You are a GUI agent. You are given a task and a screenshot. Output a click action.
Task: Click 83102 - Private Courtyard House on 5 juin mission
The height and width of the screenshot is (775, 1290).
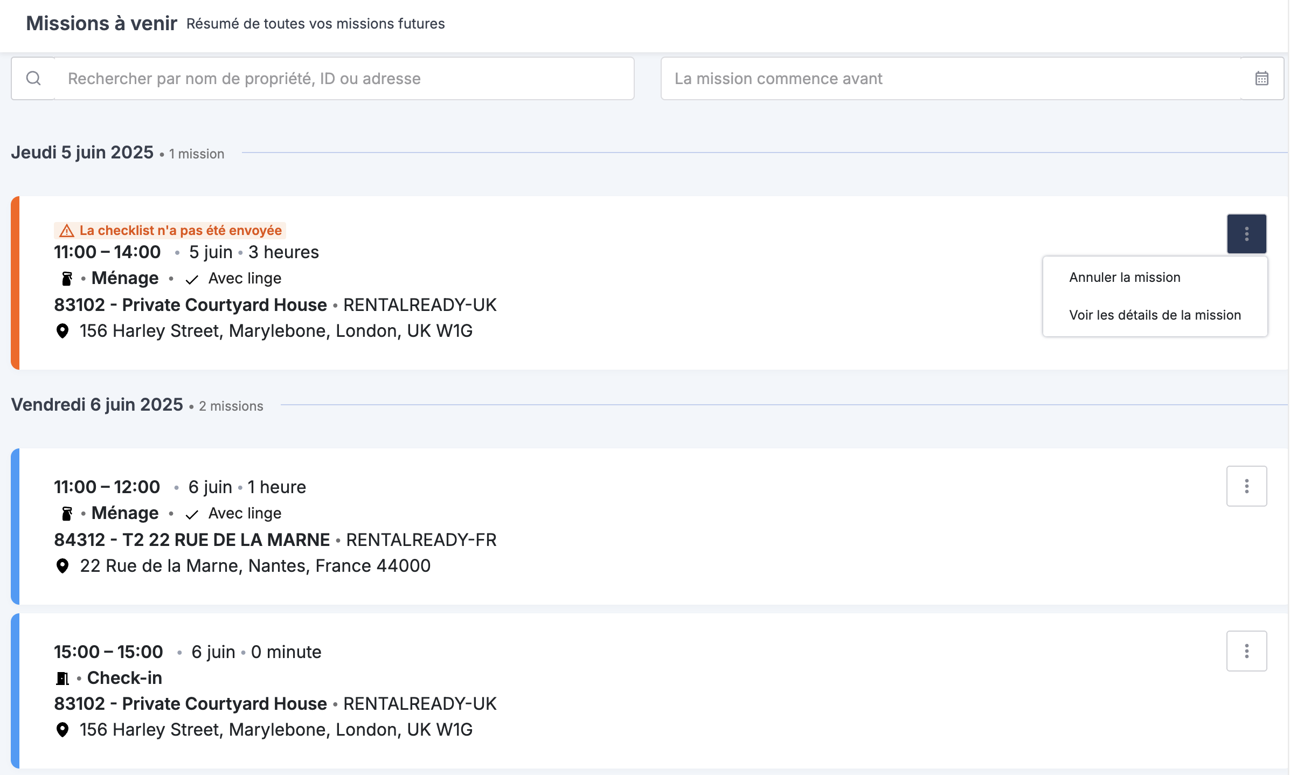(190, 305)
